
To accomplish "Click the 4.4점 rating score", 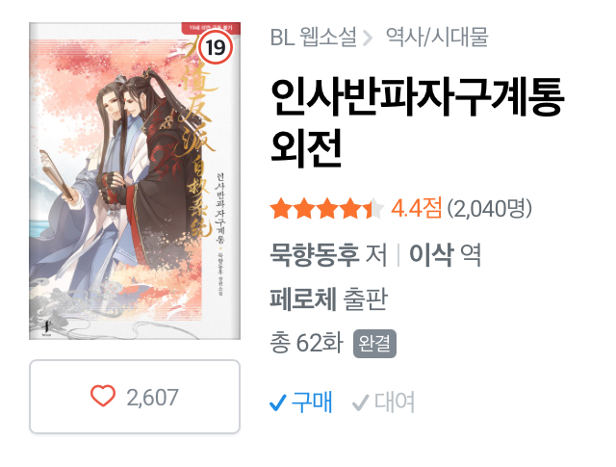I will click(x=417, y=208).
